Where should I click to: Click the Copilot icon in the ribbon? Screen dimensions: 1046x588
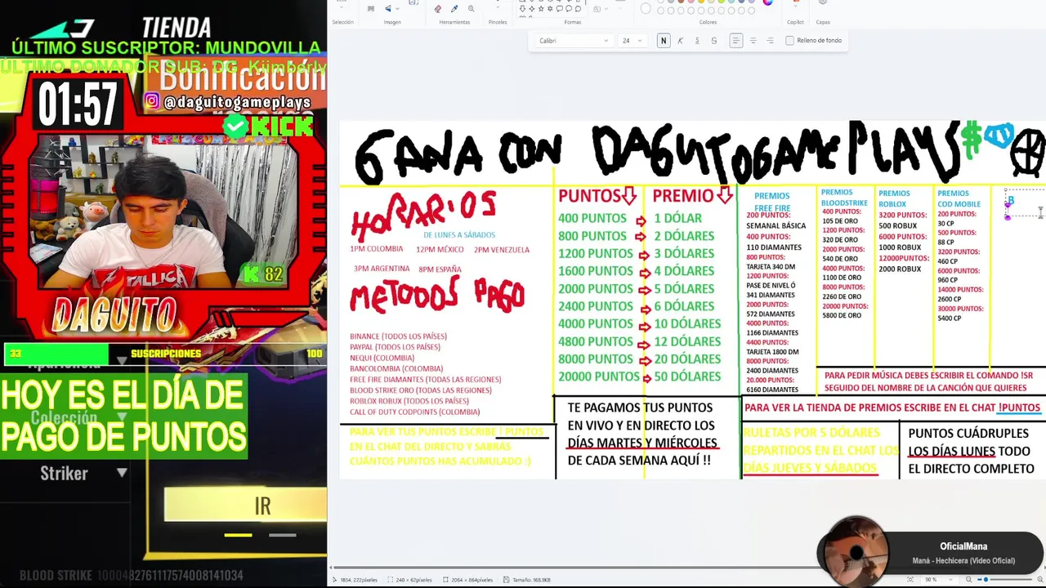tap(795, 2)
